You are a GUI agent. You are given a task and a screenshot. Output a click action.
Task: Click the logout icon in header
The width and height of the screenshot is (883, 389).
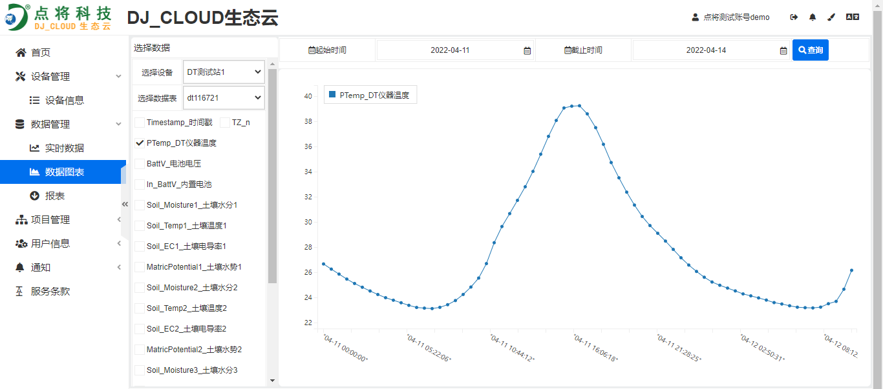coord(794,17)
